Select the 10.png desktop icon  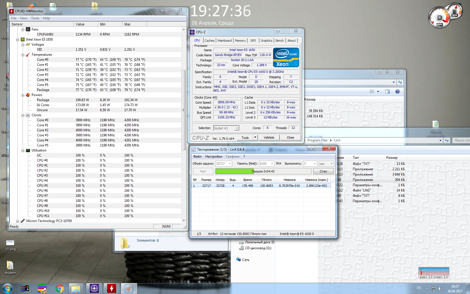(10, 245)
